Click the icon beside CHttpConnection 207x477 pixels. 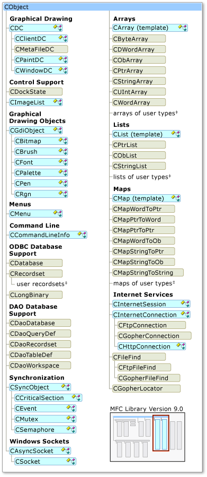tap(181, 346)
